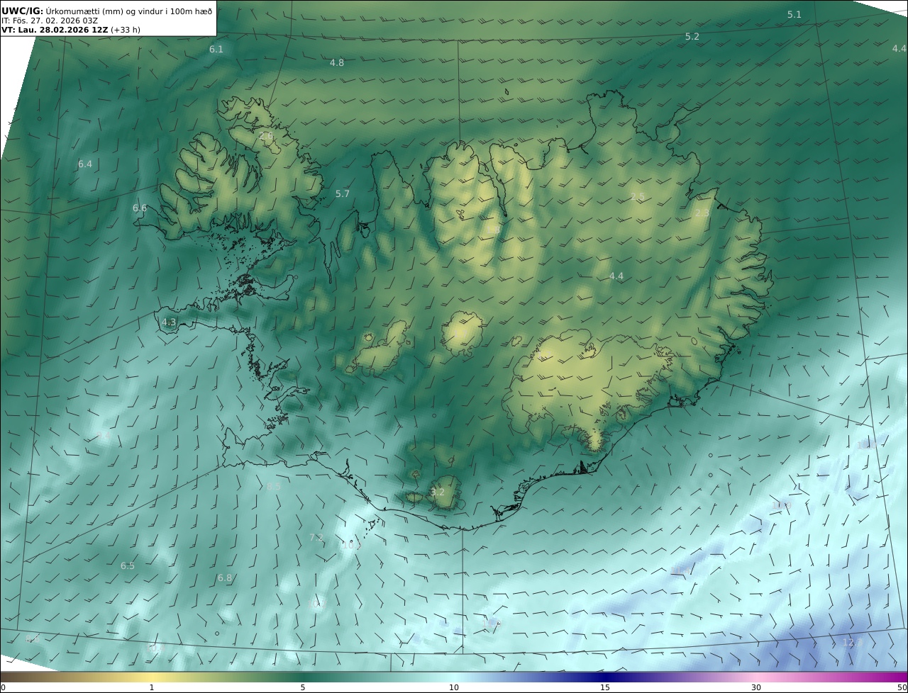
Task: Click the colorbar tick label 50
Action: click(x=902, y=687)
